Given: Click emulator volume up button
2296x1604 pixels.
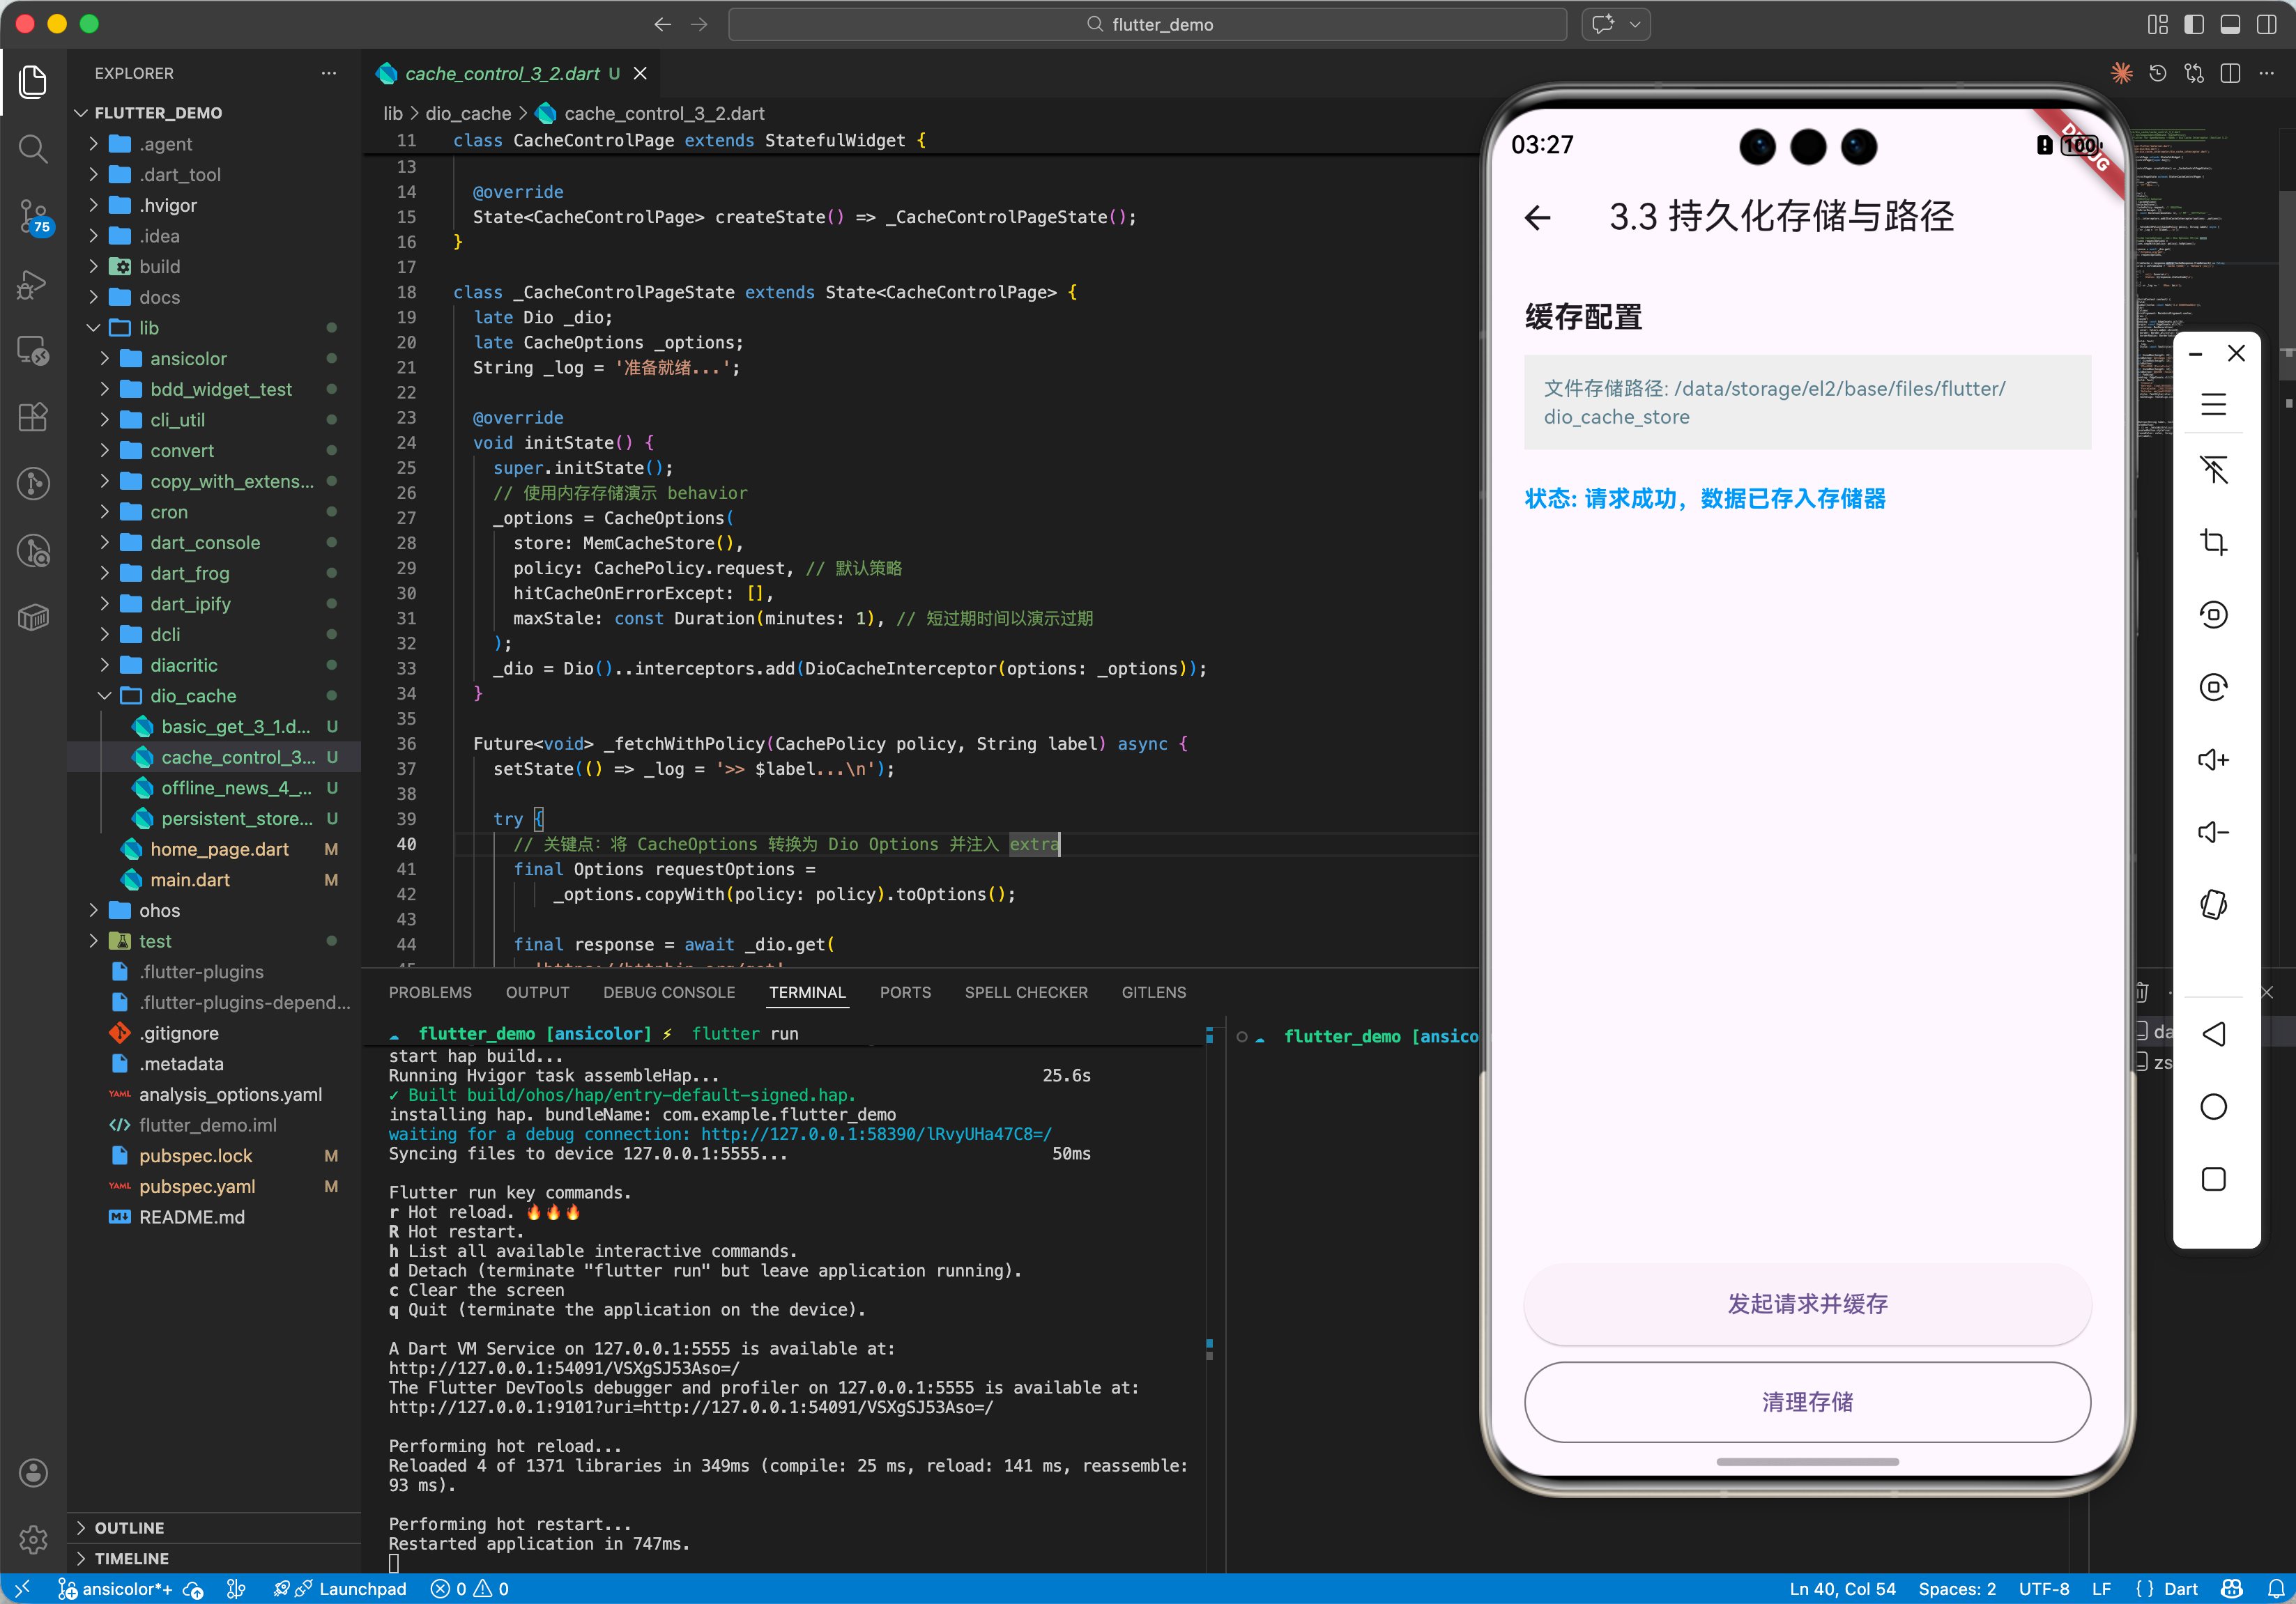Looking at the screenshot, I should coord(2213,759).
